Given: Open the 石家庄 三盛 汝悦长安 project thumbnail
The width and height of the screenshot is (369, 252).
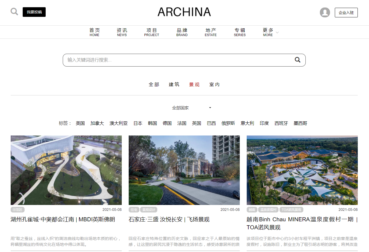Looking at the screenshot, I should 184,170.
